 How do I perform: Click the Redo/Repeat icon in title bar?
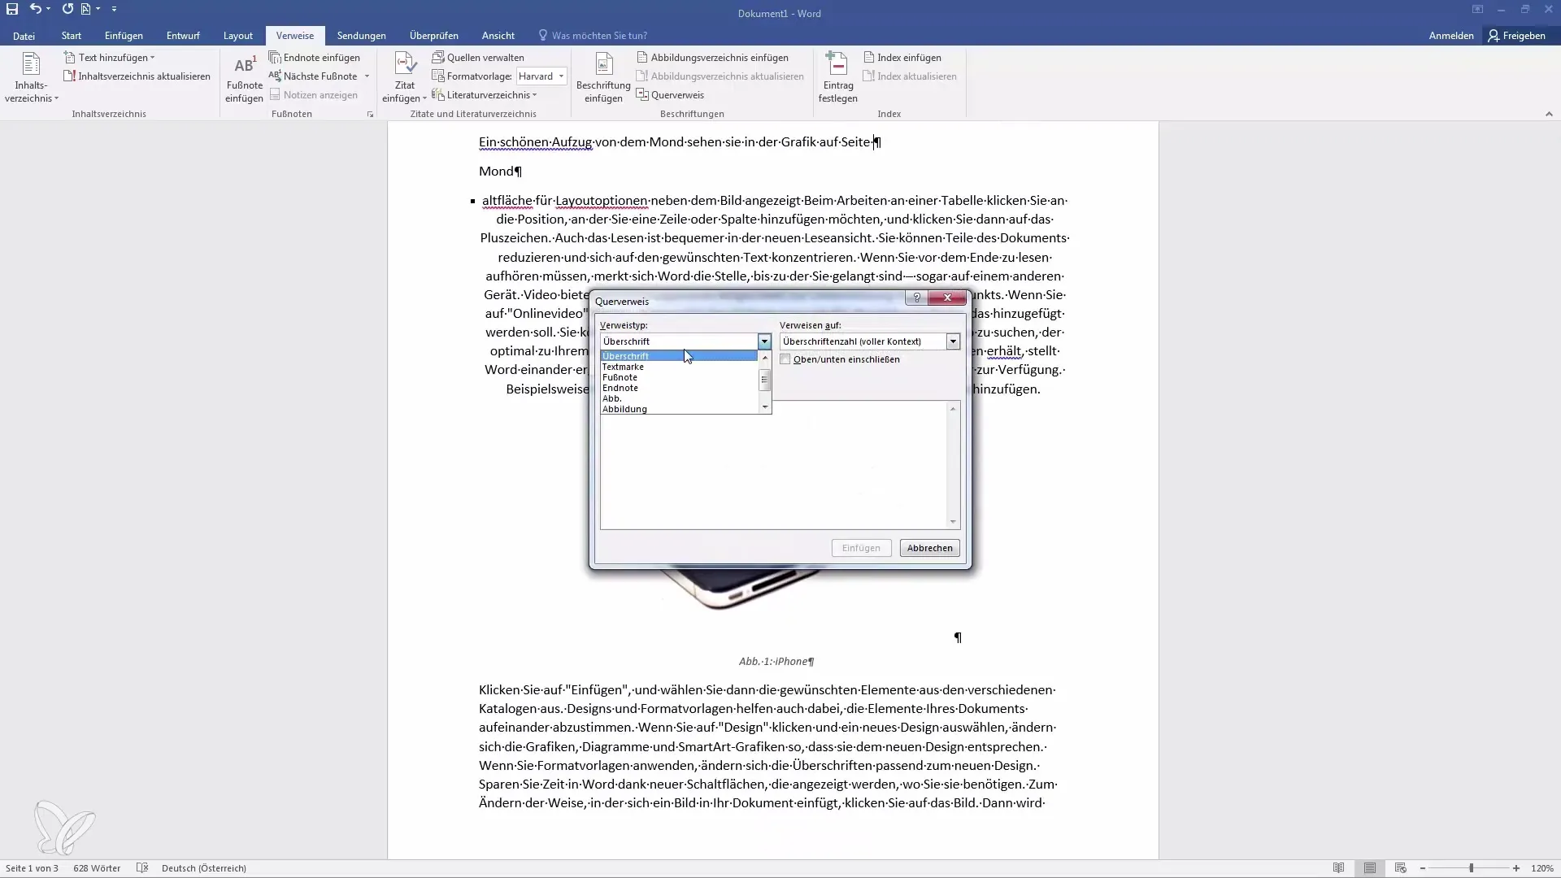67,9
